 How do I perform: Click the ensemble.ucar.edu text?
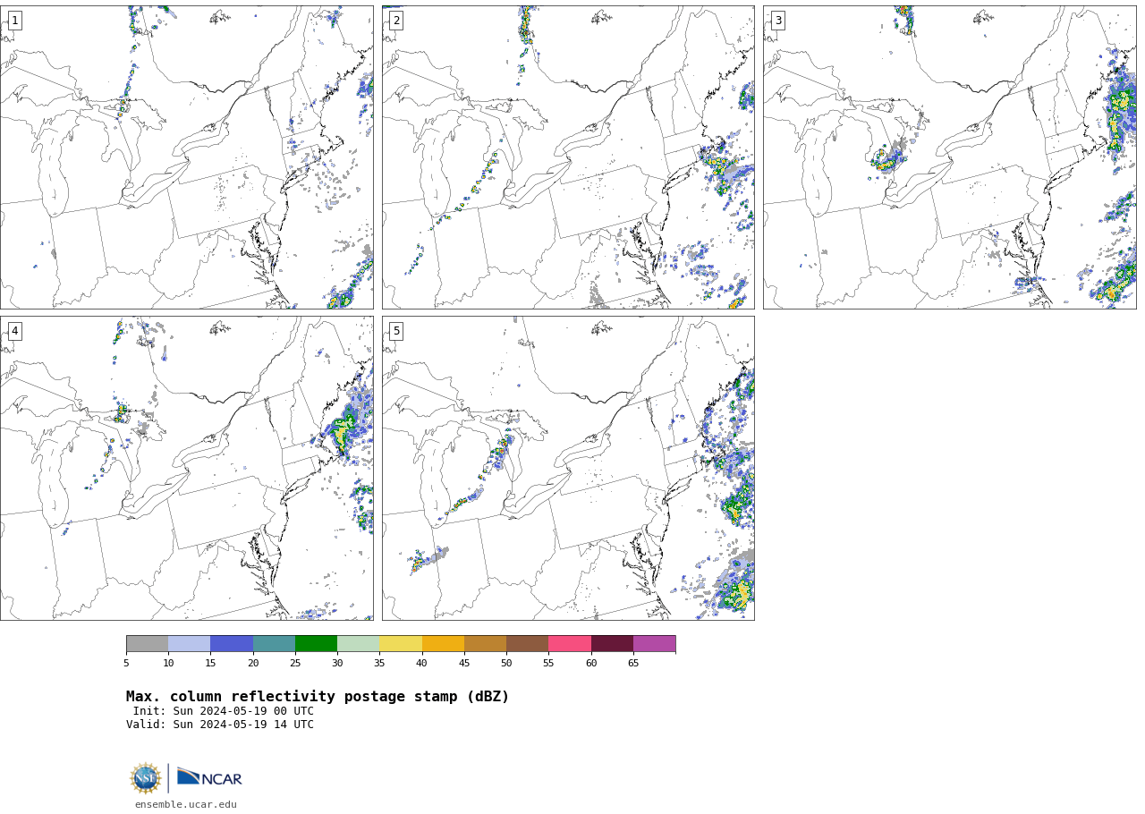click(186, 805)
